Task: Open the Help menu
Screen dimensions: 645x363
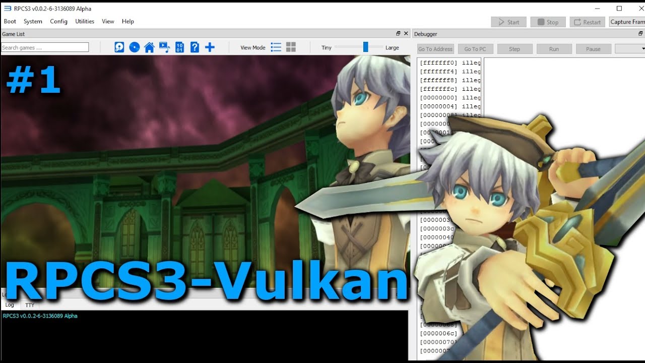Action: click(x=128, y=21)
